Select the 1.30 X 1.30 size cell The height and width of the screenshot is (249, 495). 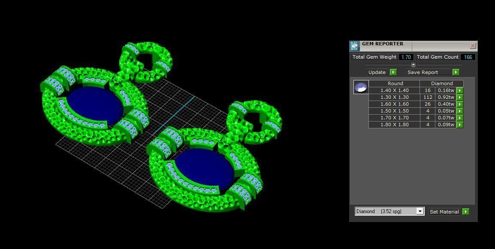coord(394,97)
